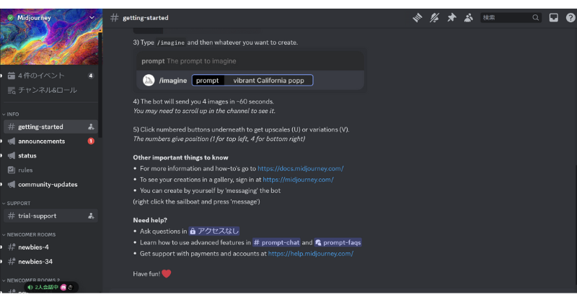The image size is (577, 302).
Task: Open the Midjourney server dropdown menu
Action: (92, 17)
